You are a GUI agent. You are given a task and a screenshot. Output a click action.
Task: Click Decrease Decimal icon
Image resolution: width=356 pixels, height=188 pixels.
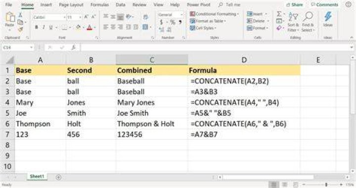pyautogui.click(x=169, y=30)
